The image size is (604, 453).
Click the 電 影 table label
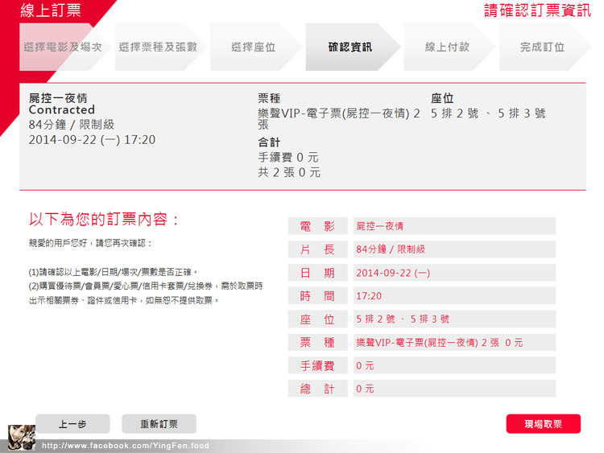317,226
